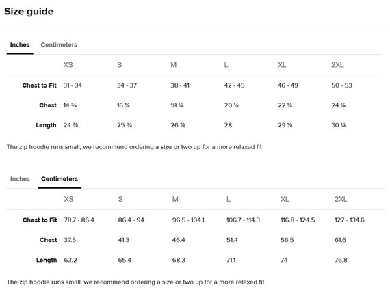
Task: Select 2XL column header in inches table
Action: [x=337, y=65]
